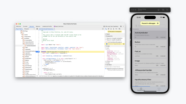Image resolution: width=186 pixels, height=104 pixels.
Task: Open the Memory tab
Action: tap(38, 26)
